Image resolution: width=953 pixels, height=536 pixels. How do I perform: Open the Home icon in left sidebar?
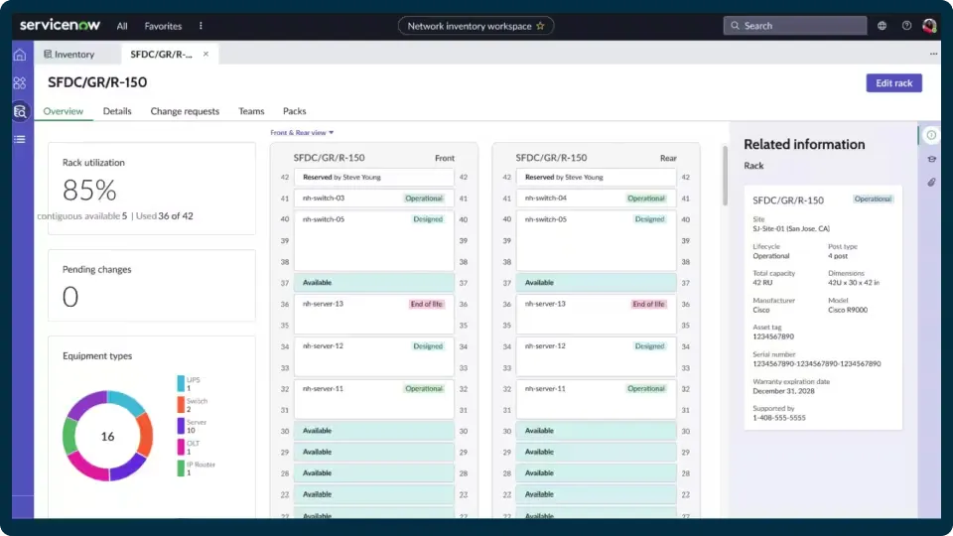(20, 55)
